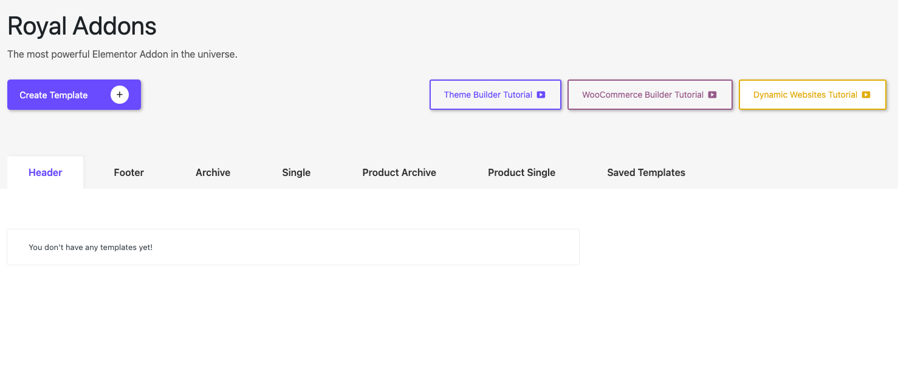The width and height of the screenshot is (898, 372).
Task: Show the Saved Templates tab
Action: click(646, 172)
